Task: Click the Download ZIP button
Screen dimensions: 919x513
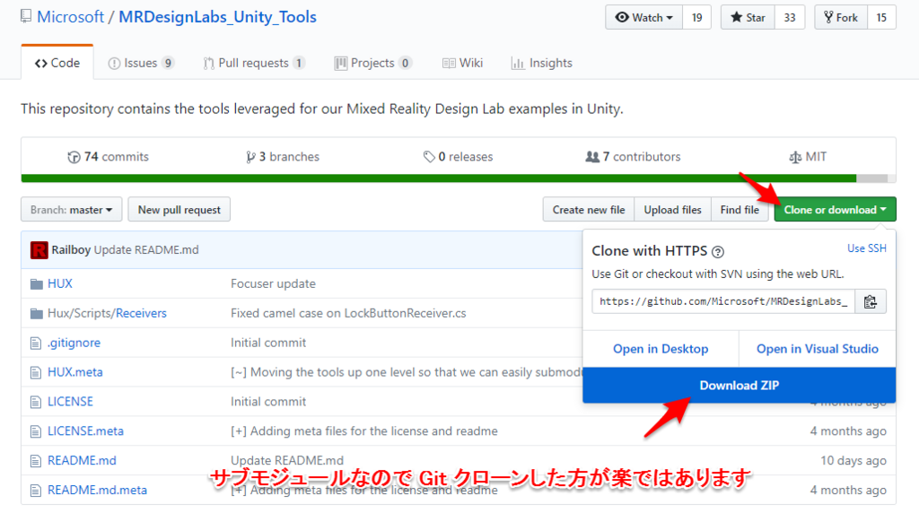Action: tap(740, 386)
